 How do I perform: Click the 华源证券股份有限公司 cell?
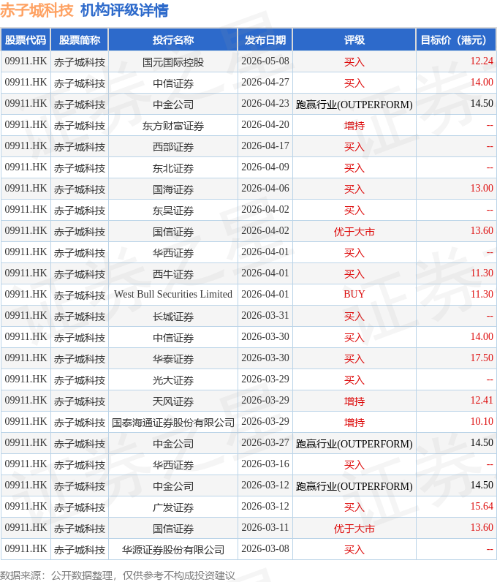tap(173, 550)
